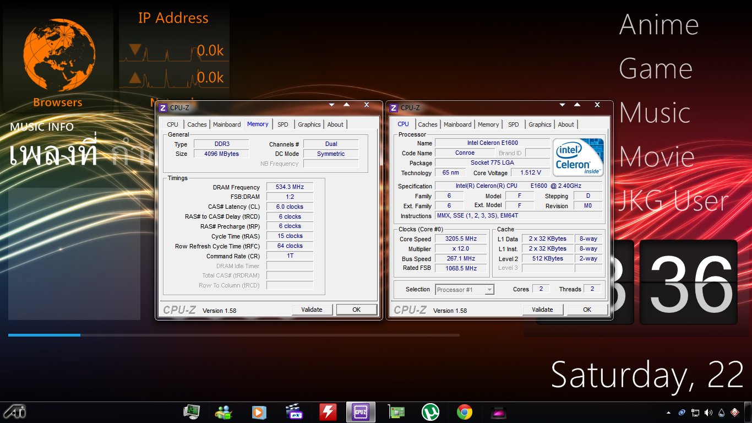Select the Core Speed value 3205.5 MHz

coord(461,239)
